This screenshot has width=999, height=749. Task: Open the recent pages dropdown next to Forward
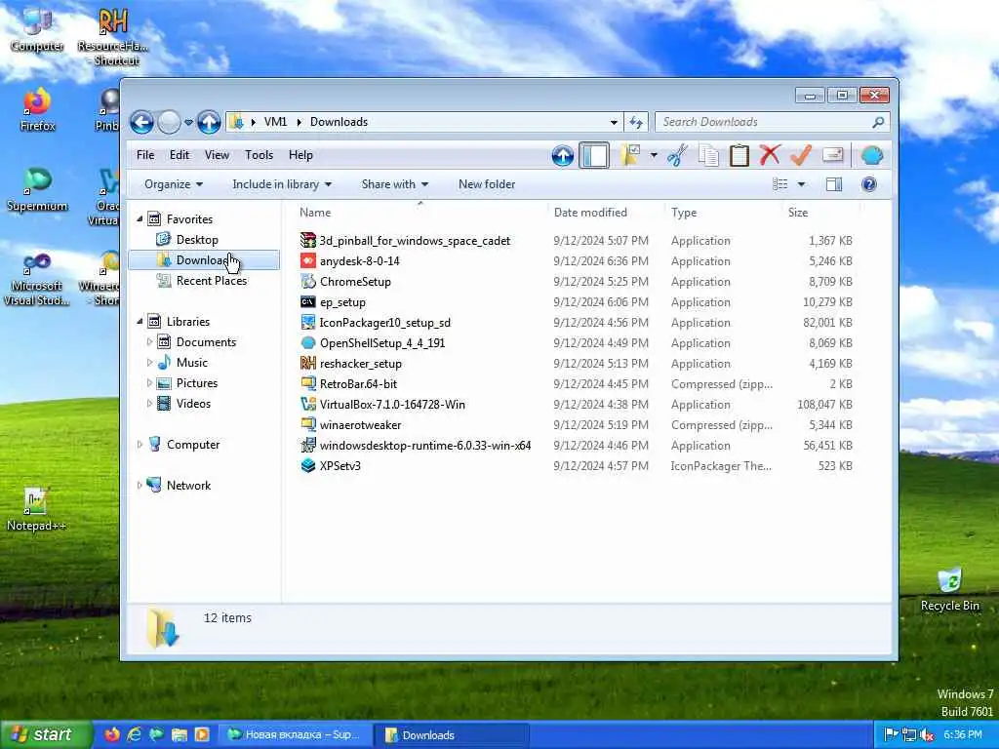pyautogui.click(x=188, y=122)
